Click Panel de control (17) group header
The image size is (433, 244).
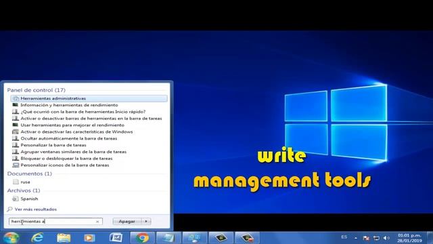pos(36,90)
